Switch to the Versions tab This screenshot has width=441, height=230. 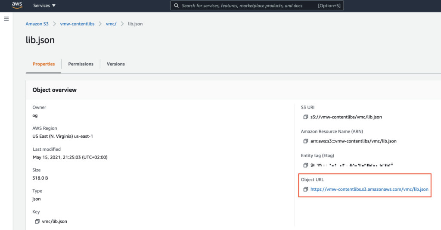click(115, 64)
